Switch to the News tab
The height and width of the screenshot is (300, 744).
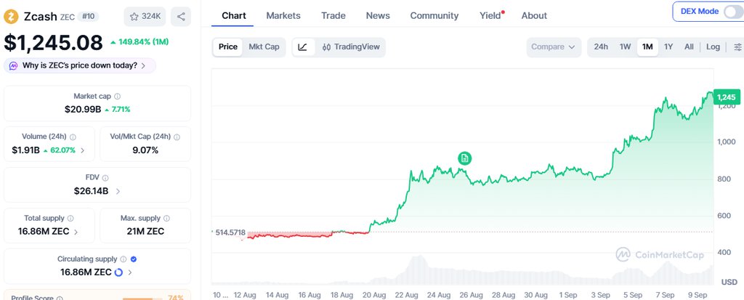pos(378,16)
